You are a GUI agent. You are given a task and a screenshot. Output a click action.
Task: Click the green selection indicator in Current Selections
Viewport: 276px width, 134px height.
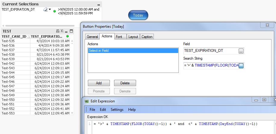click(x=54, y=11)
